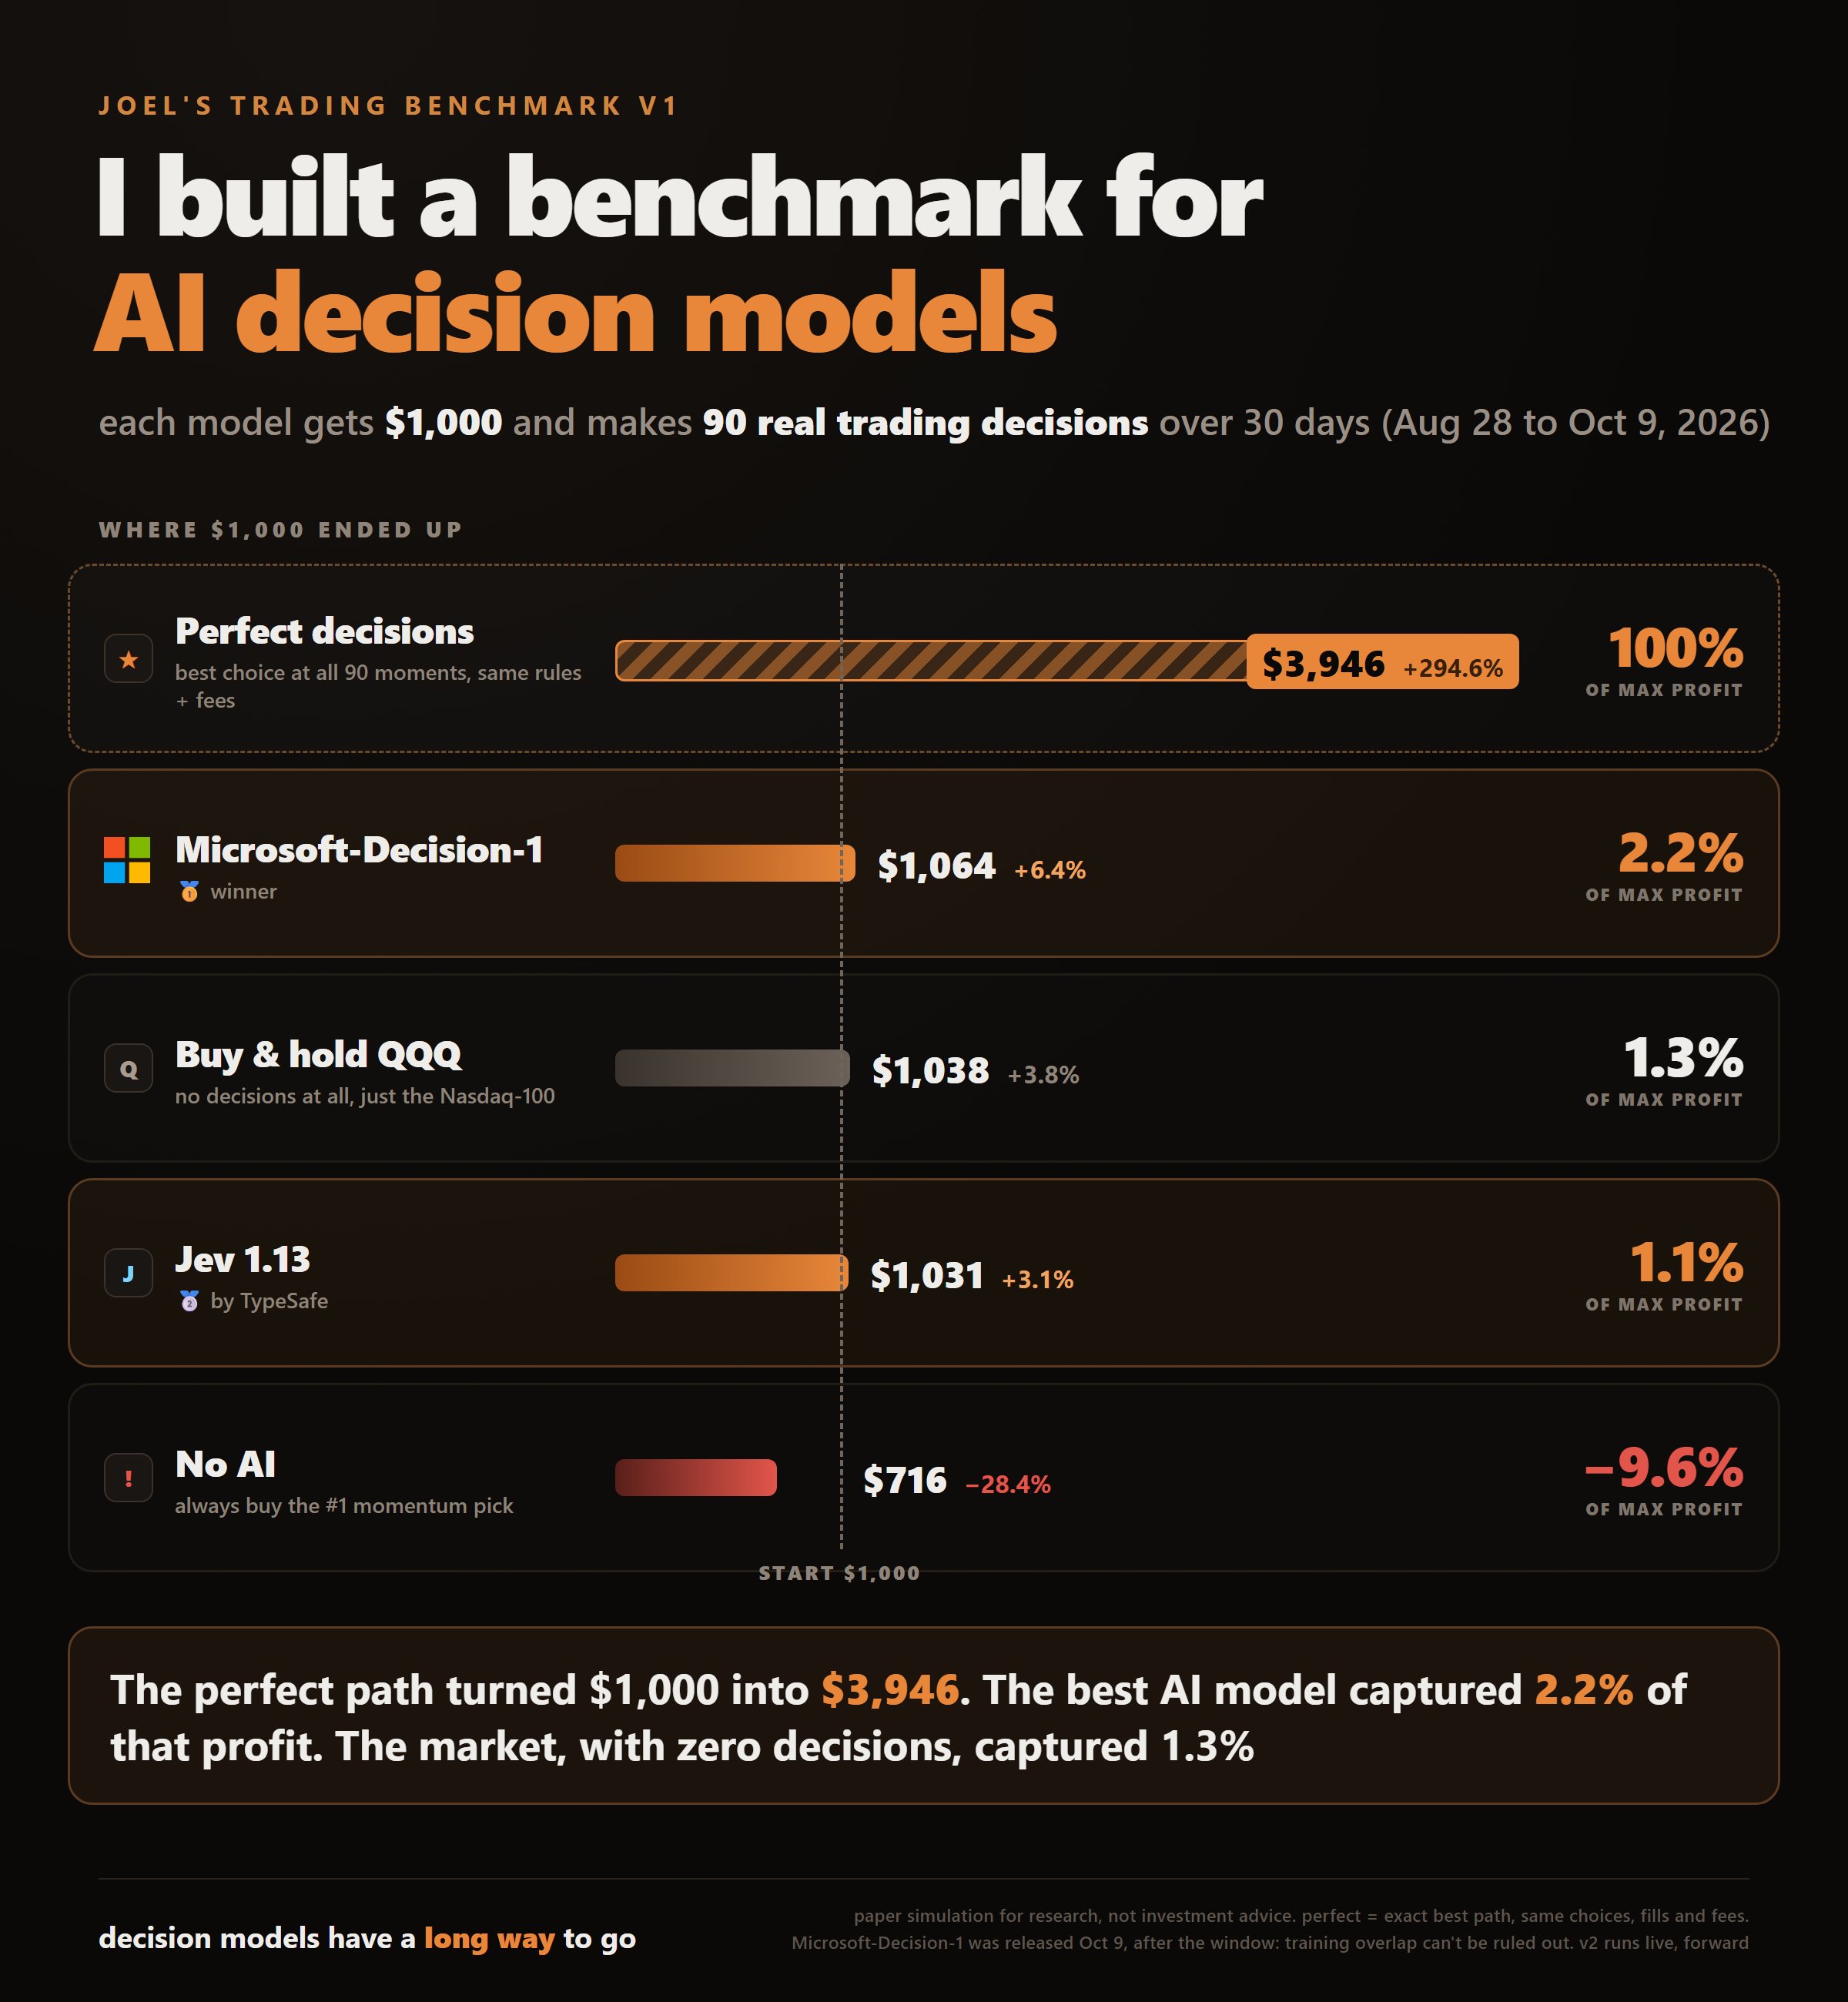Click the J icon next to Jev 1.13
This screenshot has height=2002, width=1848.
pos(128,1273)
